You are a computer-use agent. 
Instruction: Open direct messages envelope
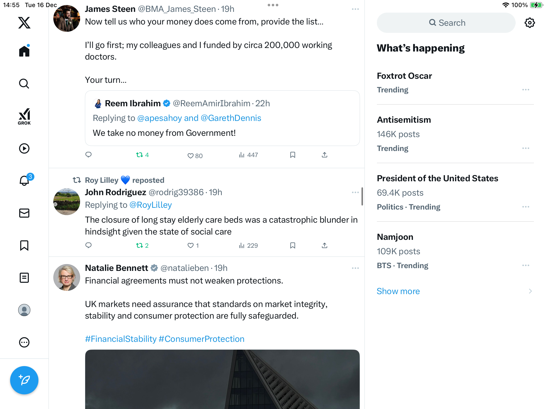pos(24,213)
